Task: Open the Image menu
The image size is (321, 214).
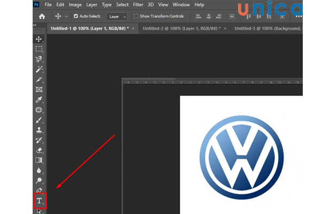Action: coord(75,4)
